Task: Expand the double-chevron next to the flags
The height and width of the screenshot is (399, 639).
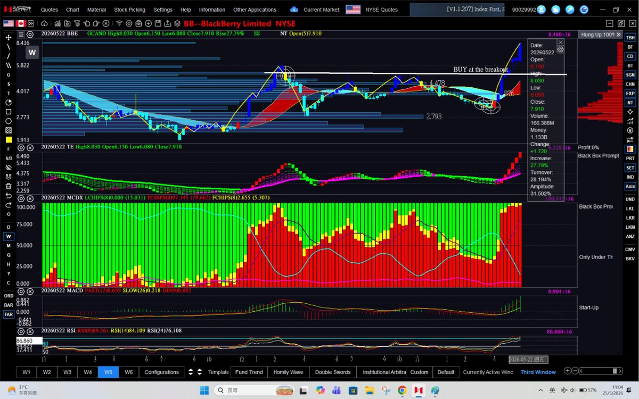Action: pos(31,23)
